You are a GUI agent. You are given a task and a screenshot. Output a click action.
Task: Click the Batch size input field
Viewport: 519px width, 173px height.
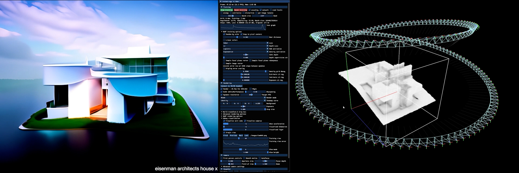point(231,16)
